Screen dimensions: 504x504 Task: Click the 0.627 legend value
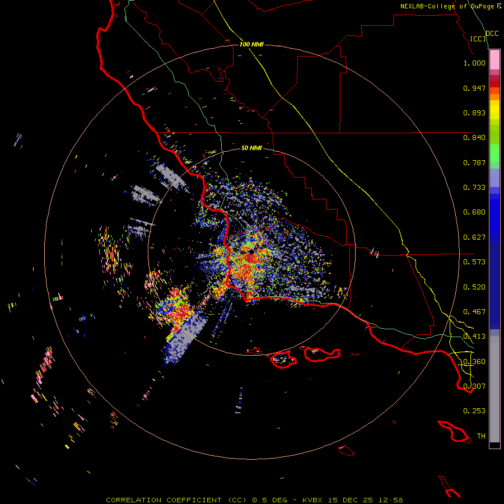tap(474, 237)
